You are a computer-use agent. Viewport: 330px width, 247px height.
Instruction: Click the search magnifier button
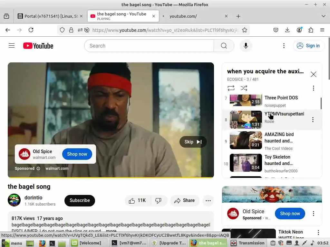tap(224, 46)
